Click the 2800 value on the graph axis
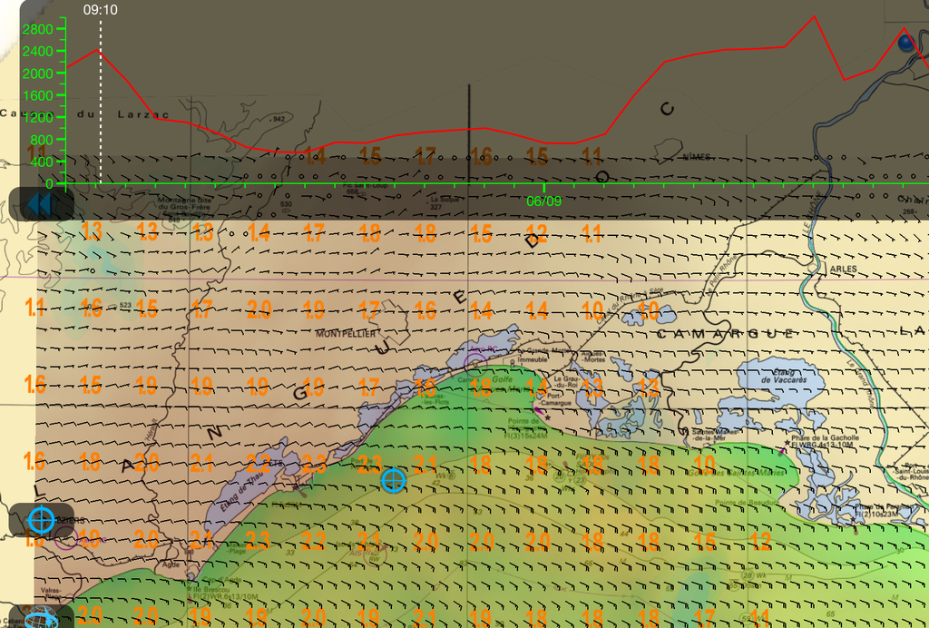The height and width of the screenshot is (628, 929). pos(37,30)
